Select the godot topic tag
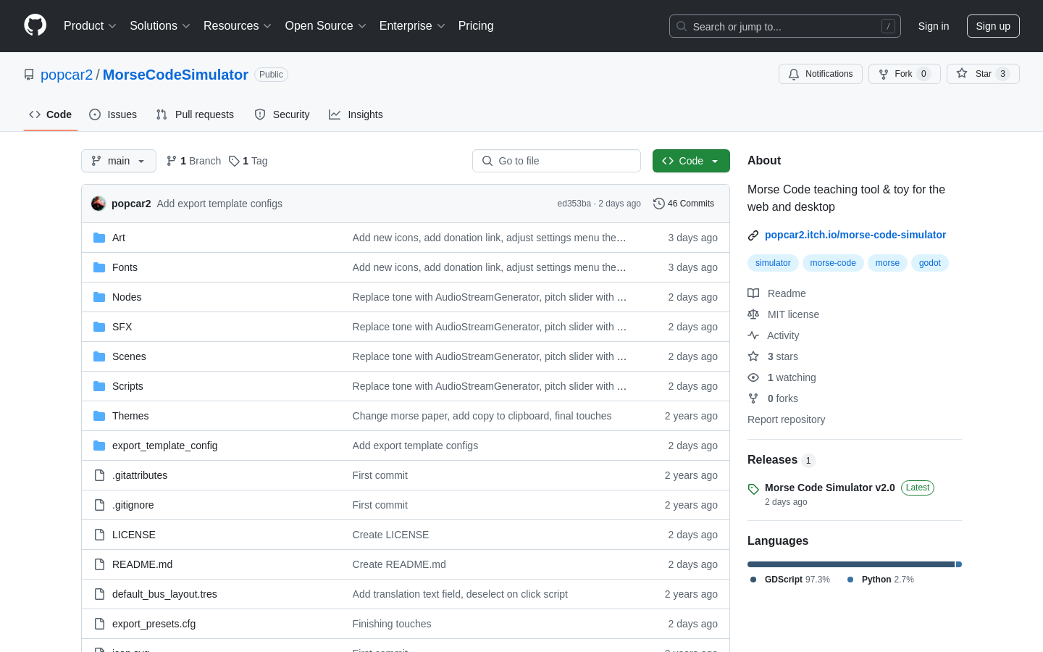Screen dimensions: 1043x652 930,263
